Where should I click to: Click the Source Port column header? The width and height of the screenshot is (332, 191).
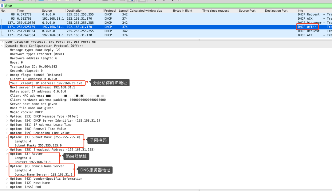pos(251,10)
